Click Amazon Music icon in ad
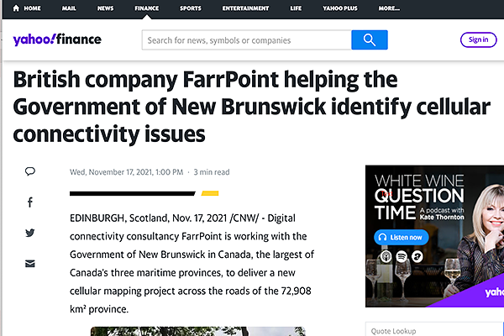This screenshot has width=504, height=336. [x=417, y=256]
